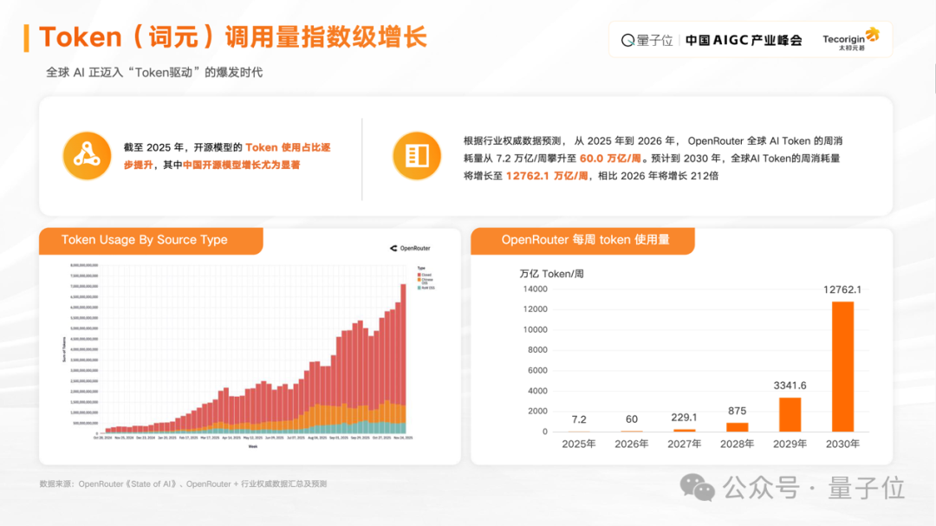This screenshot has width=936, height=526.
Task: Click the 2029年 orange bar
Action: (790, 414)
